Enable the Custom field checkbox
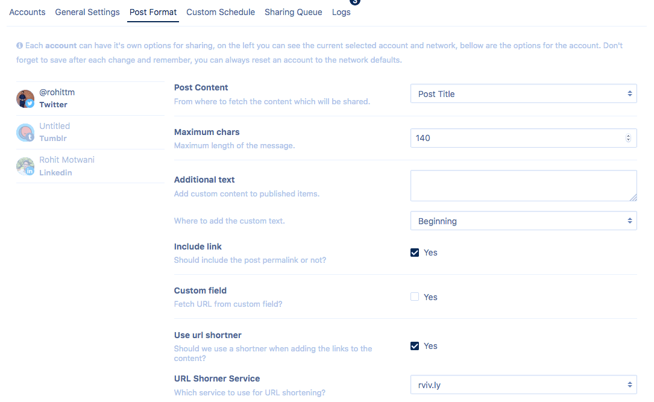This screenshot has width=654, height=402. (415, 297)
